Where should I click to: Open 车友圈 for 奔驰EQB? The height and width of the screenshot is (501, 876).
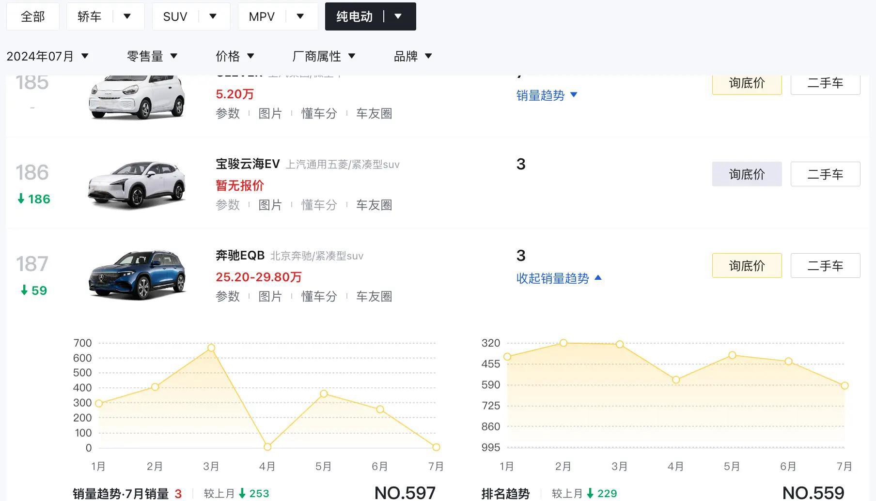(x=374, y=296)
